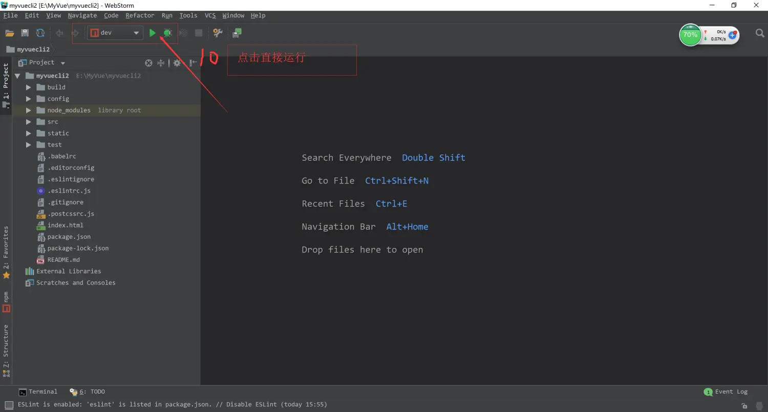768x412 pixels.
Task: Click the lock icon in status bar
Action: [744, 405]
